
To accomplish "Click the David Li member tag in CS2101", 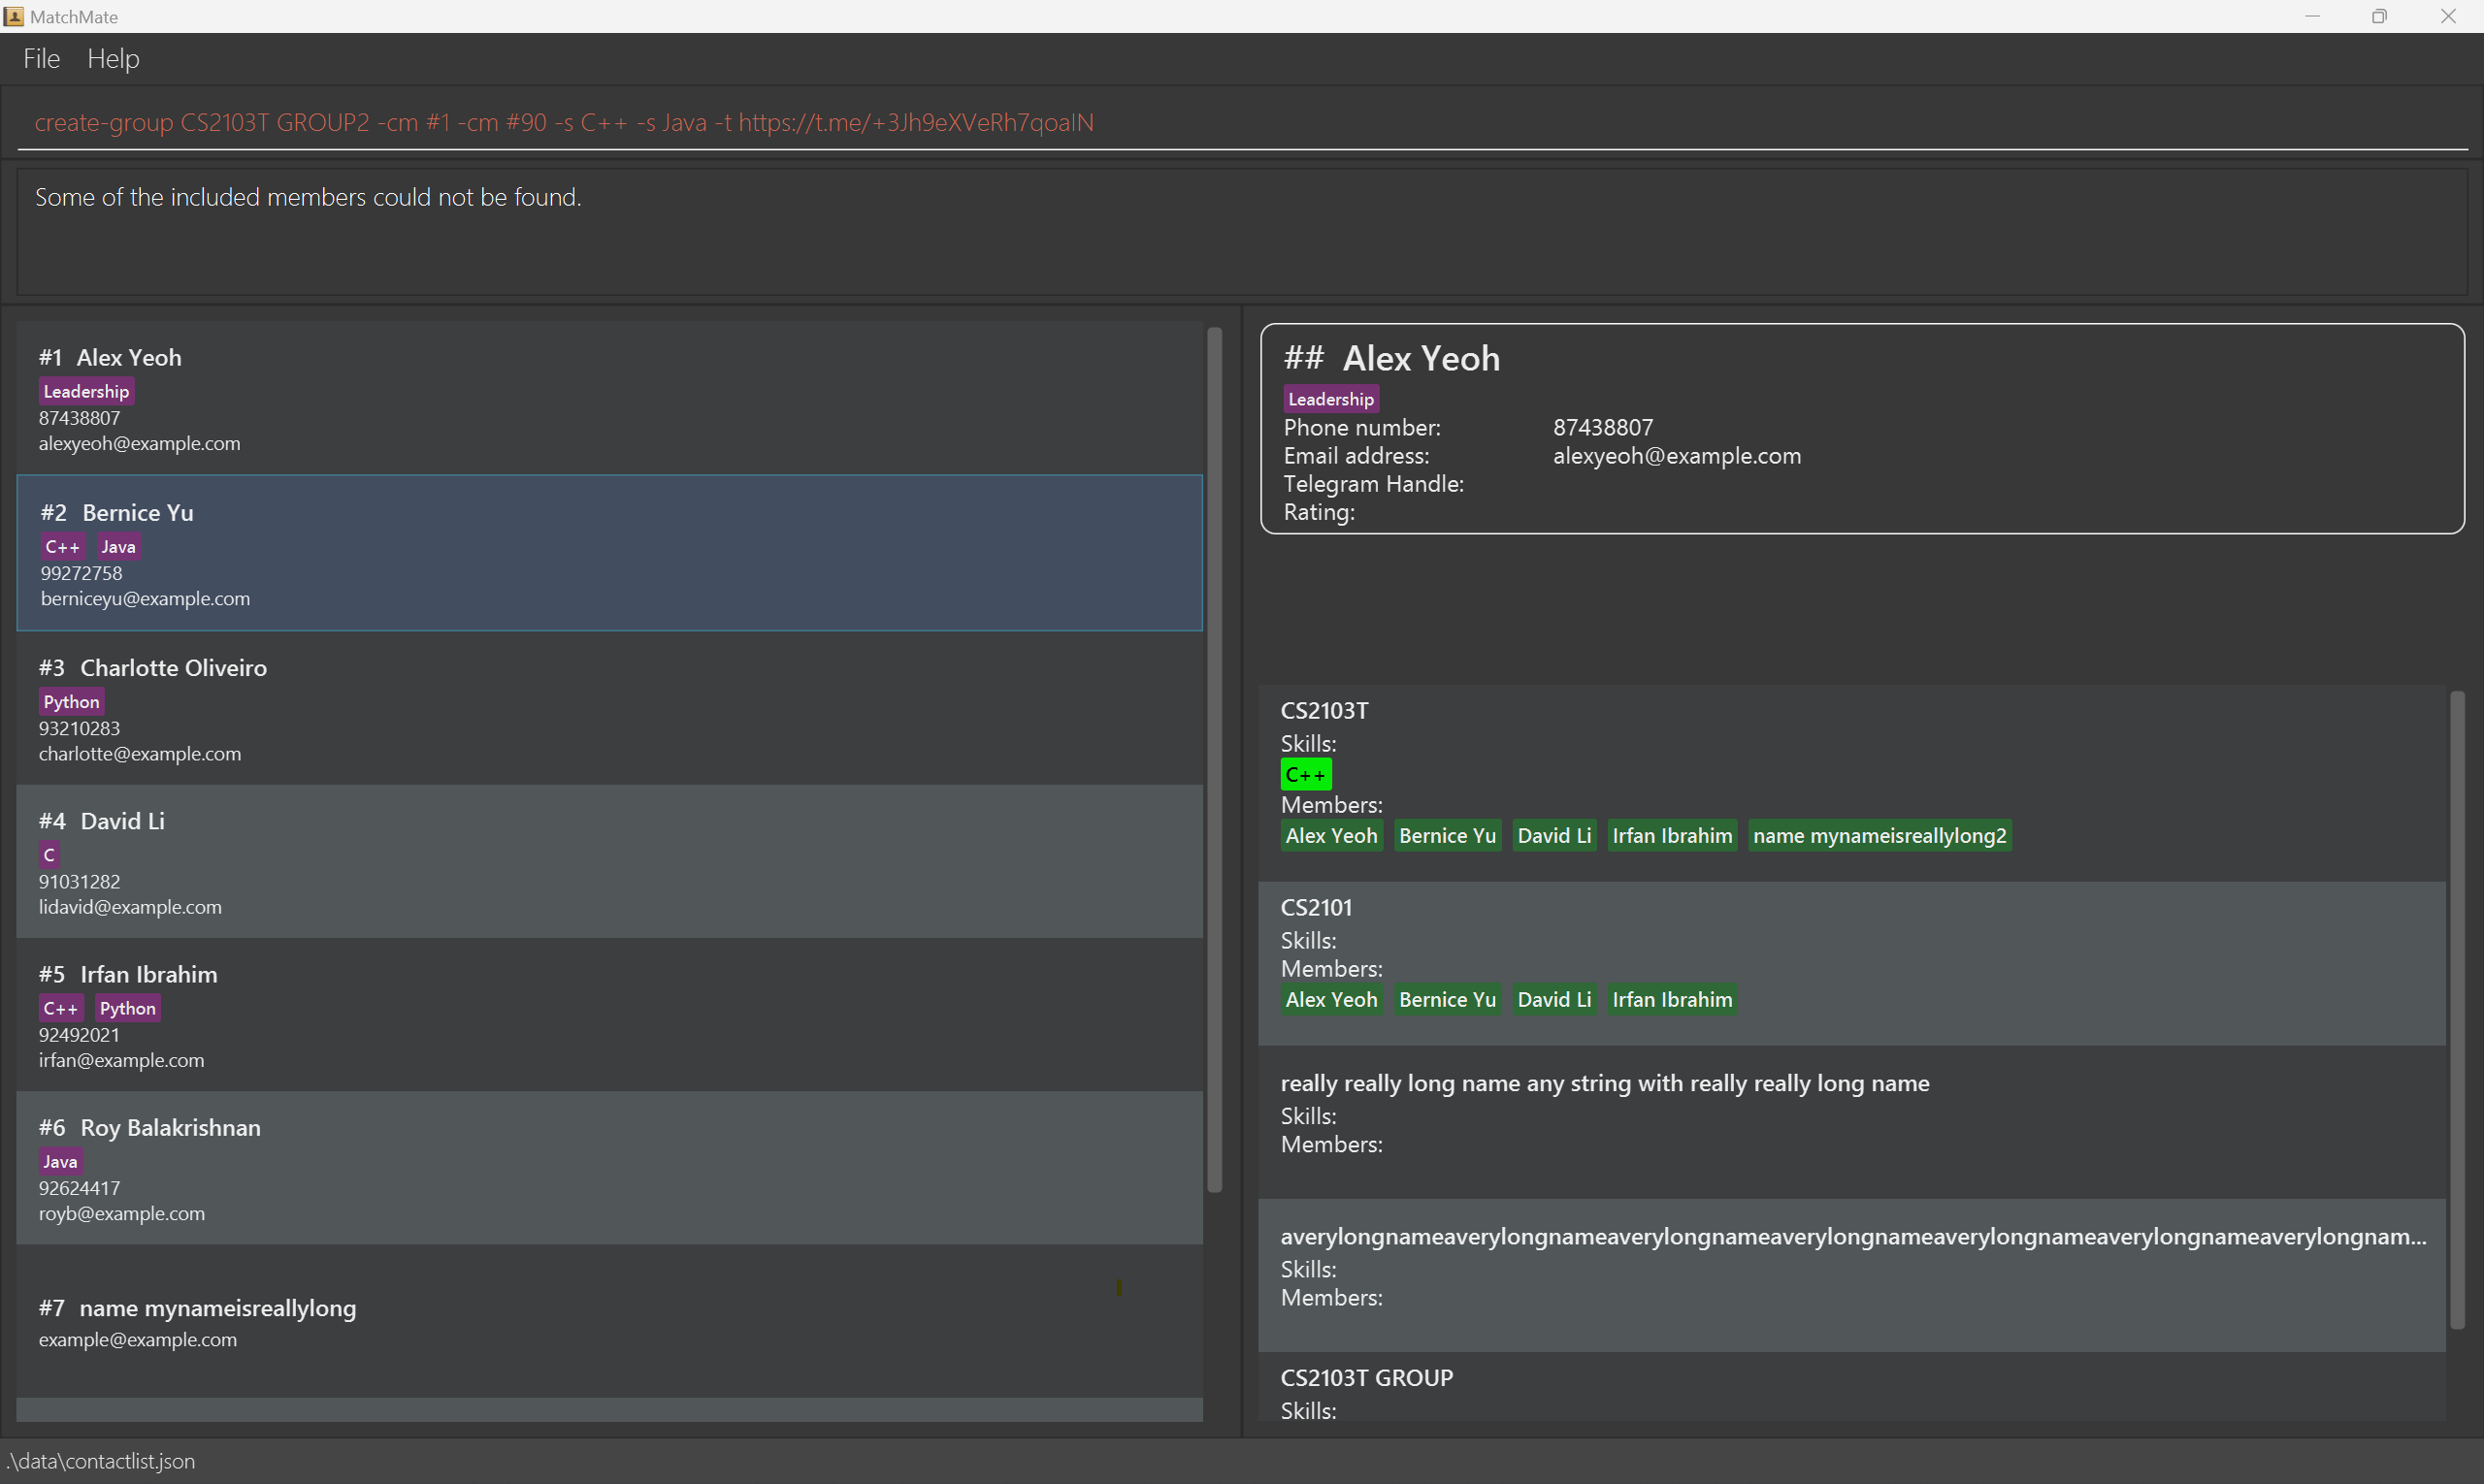I will point(1552,1000).
